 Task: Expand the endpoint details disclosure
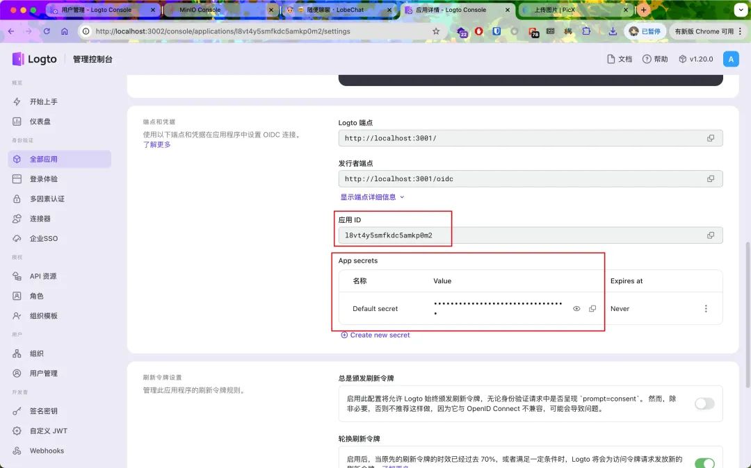(x=372, y=197)
